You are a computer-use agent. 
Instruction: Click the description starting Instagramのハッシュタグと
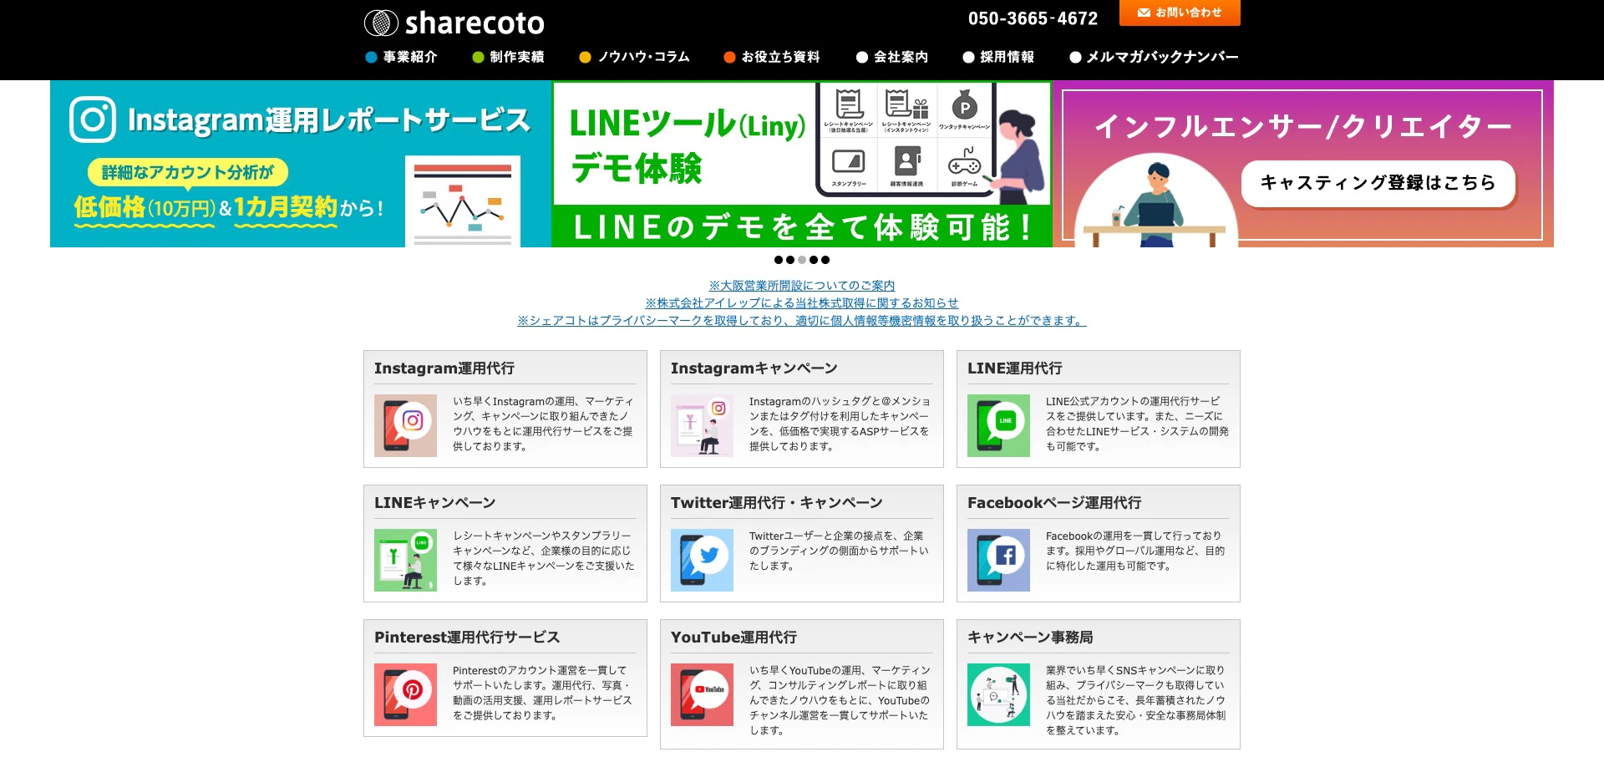point(840,424)
